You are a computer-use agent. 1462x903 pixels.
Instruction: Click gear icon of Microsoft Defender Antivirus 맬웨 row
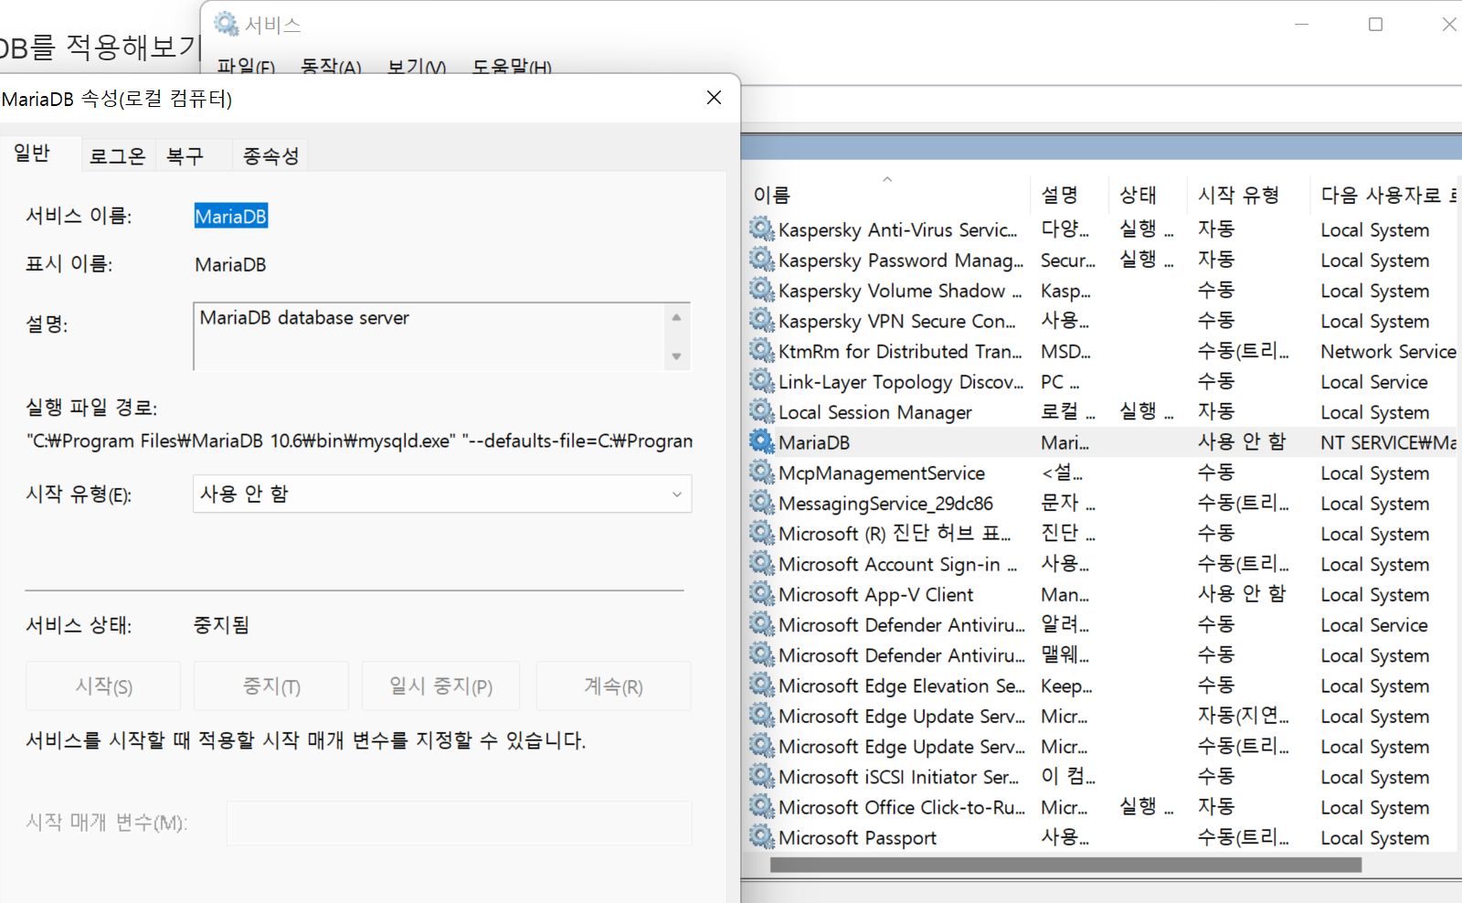click(762, 654)
